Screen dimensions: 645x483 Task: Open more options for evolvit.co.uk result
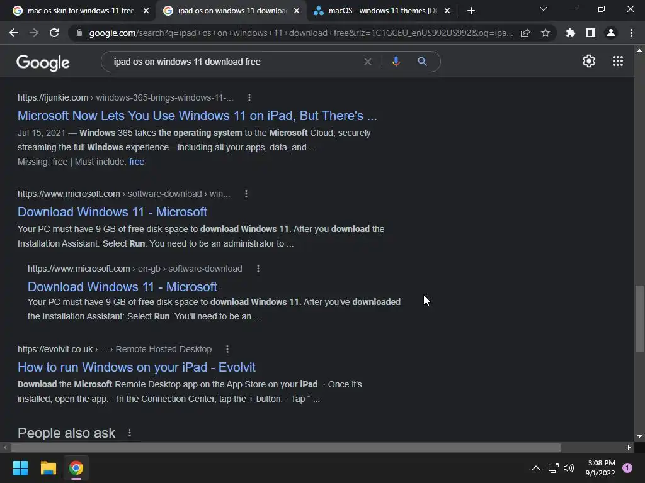[227, 349]
